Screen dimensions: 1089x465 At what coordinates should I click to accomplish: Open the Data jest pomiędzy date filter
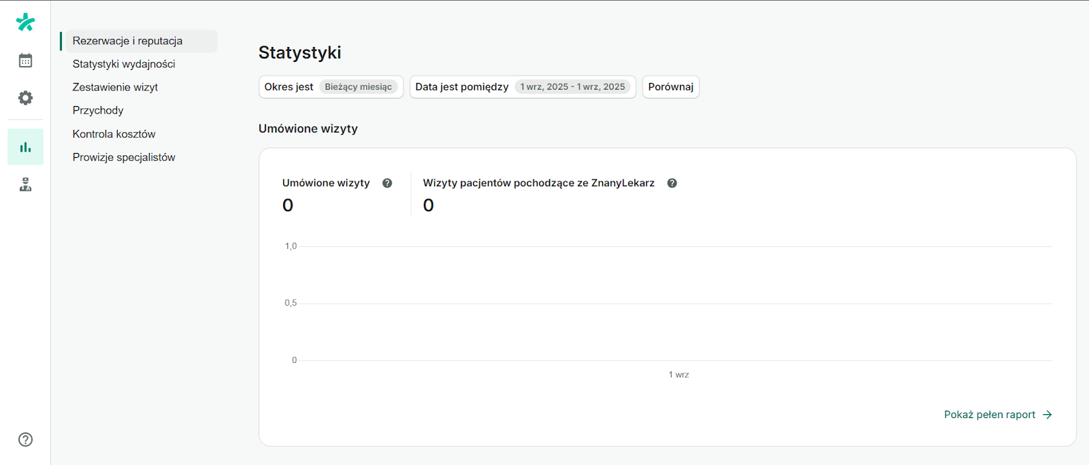pyautogui.click(x=461, y=86)
